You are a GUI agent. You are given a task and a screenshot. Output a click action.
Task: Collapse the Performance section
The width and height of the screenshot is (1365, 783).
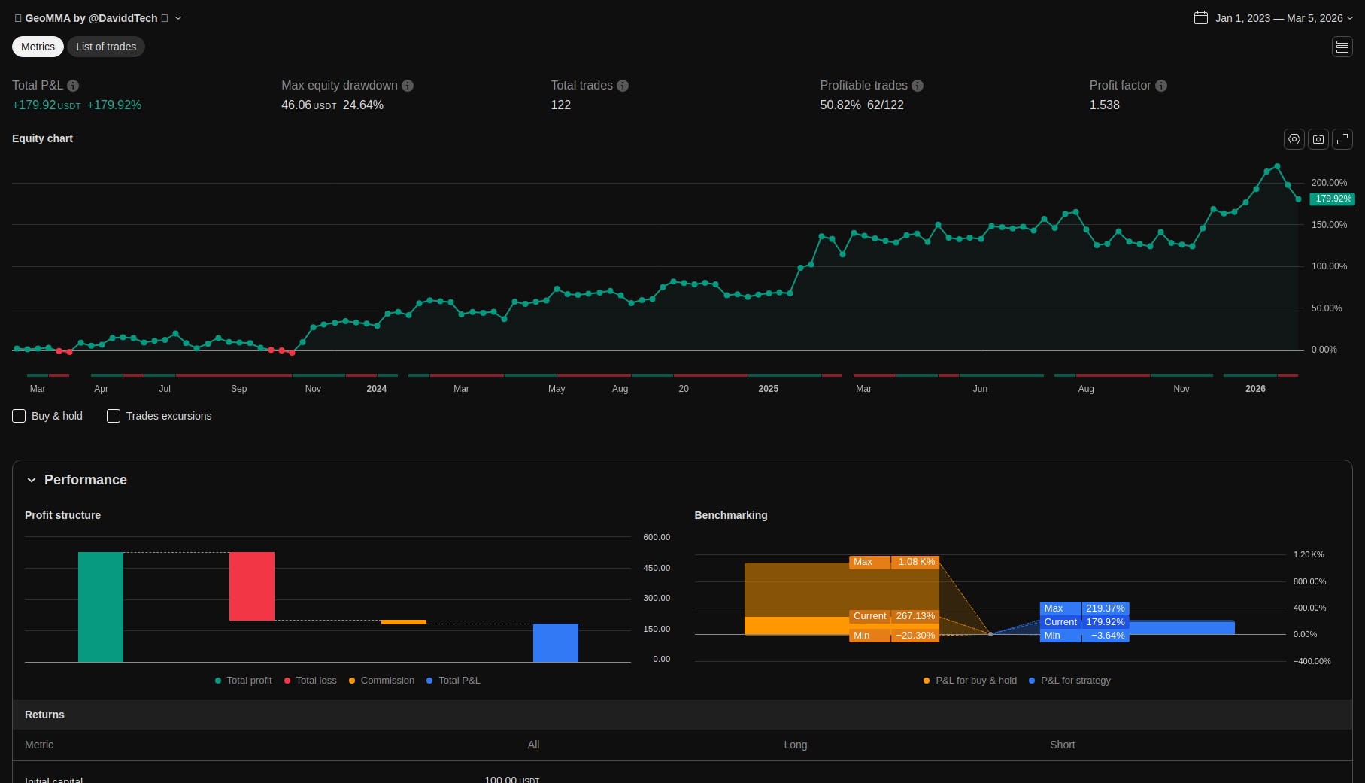32,480
